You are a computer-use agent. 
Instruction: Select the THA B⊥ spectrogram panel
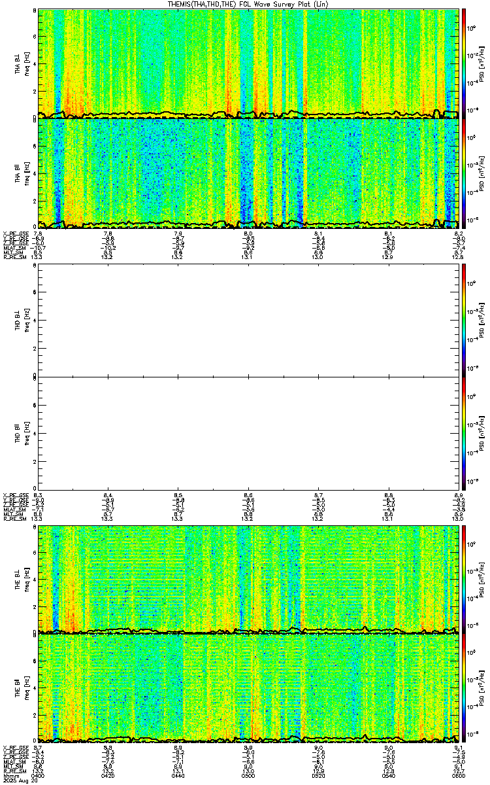click(248, 63)
